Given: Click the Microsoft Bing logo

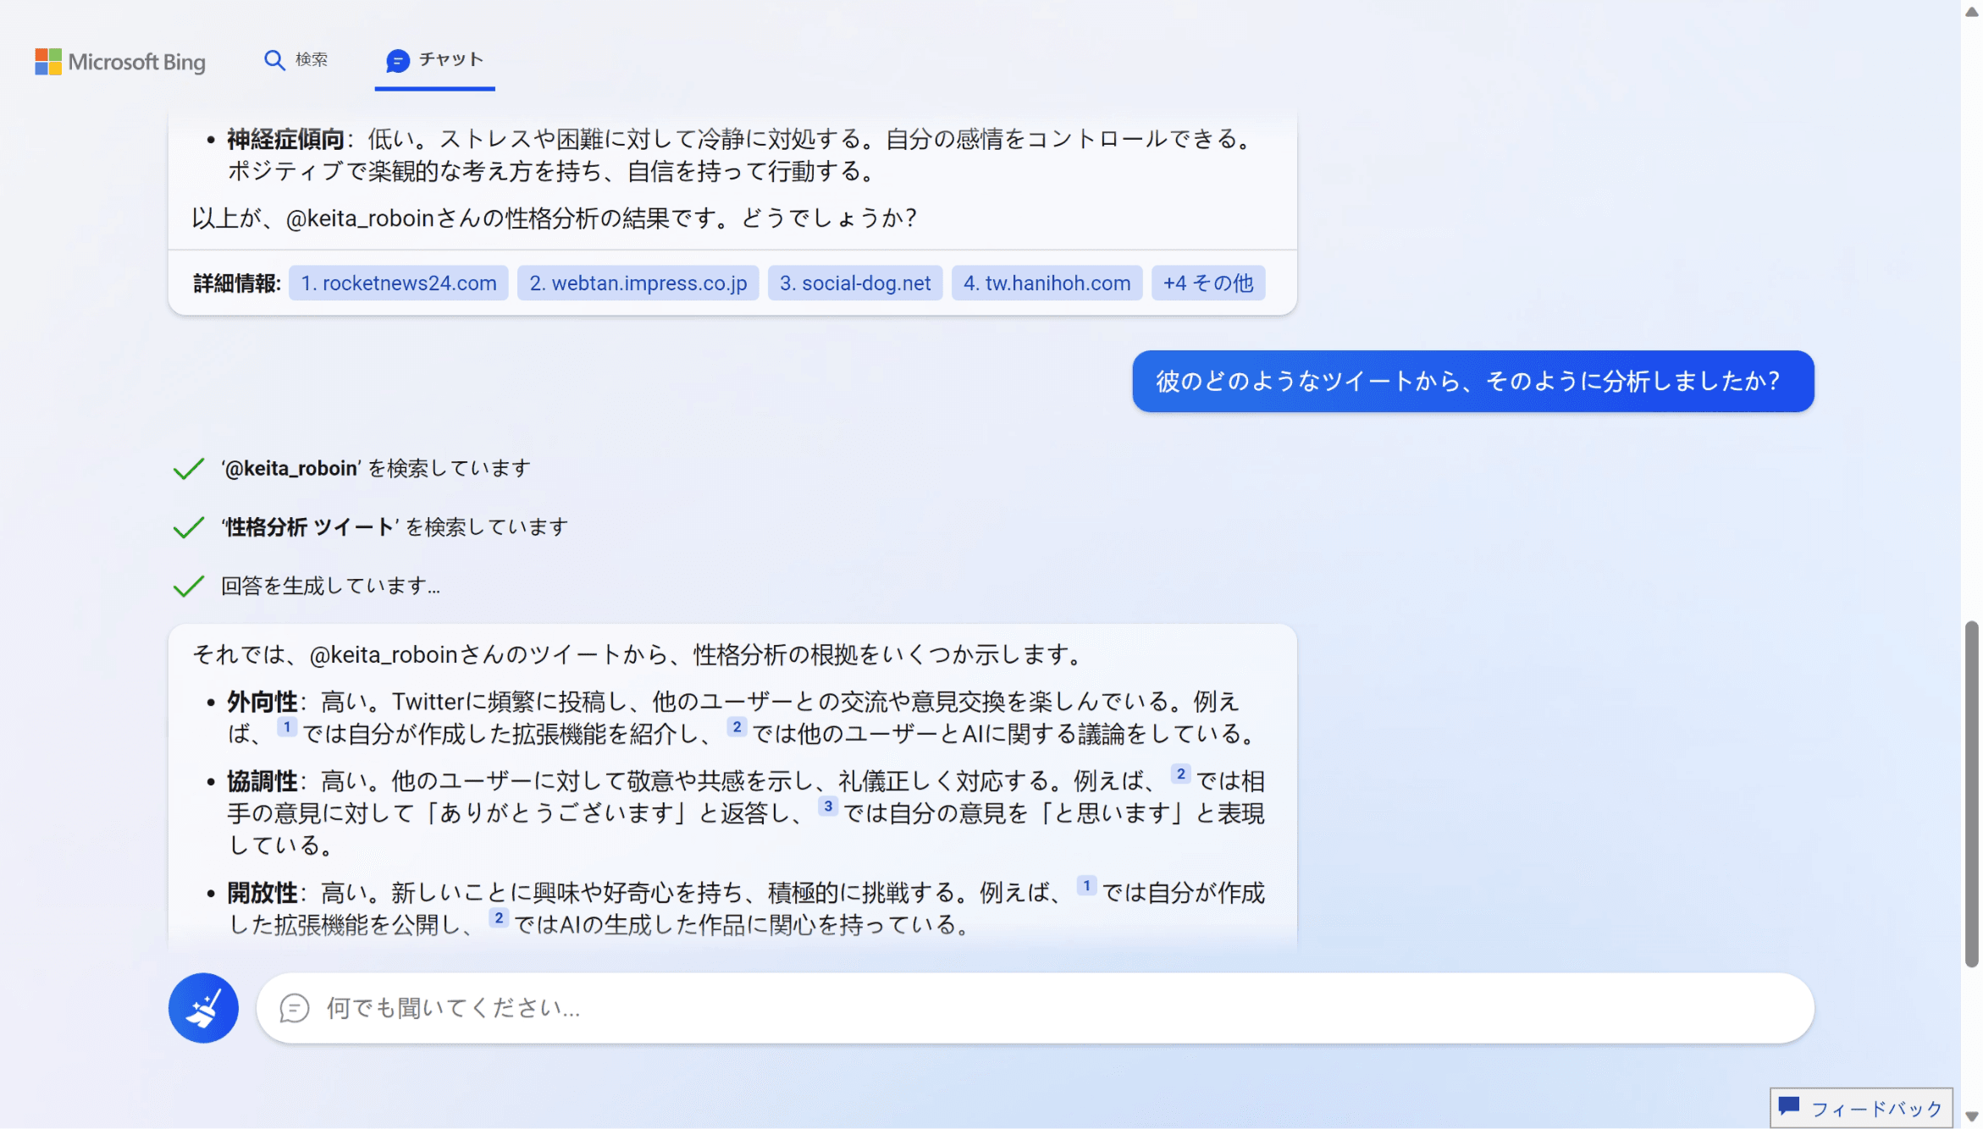Looking at the screenshot, I should (x=119, y=62).
